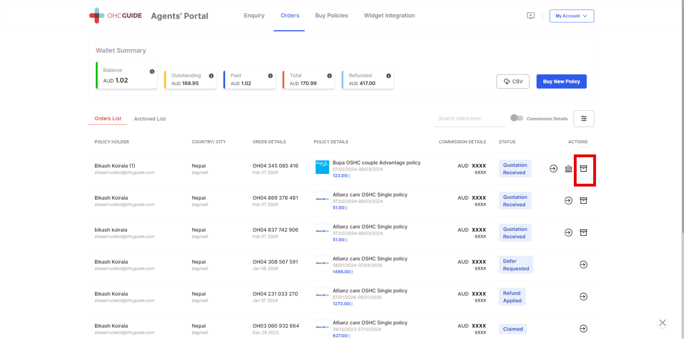Open the Enquiry menu
The width and height of the screenshot is (684, 339).
tap(254, 15)
